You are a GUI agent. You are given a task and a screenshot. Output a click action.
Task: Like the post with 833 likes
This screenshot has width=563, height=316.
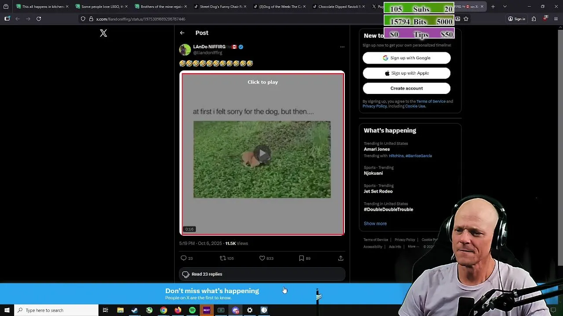pos(262,258)
